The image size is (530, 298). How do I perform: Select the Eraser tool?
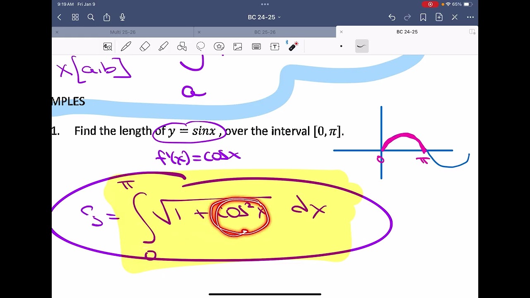tap(145, 46)
